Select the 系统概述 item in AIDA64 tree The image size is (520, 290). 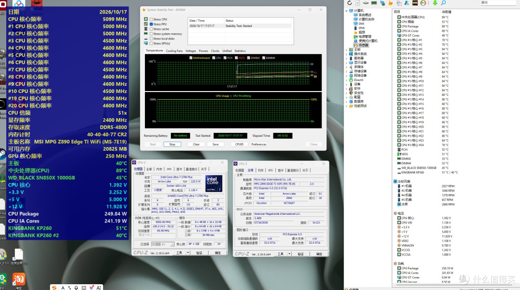[x=365, y=15]
